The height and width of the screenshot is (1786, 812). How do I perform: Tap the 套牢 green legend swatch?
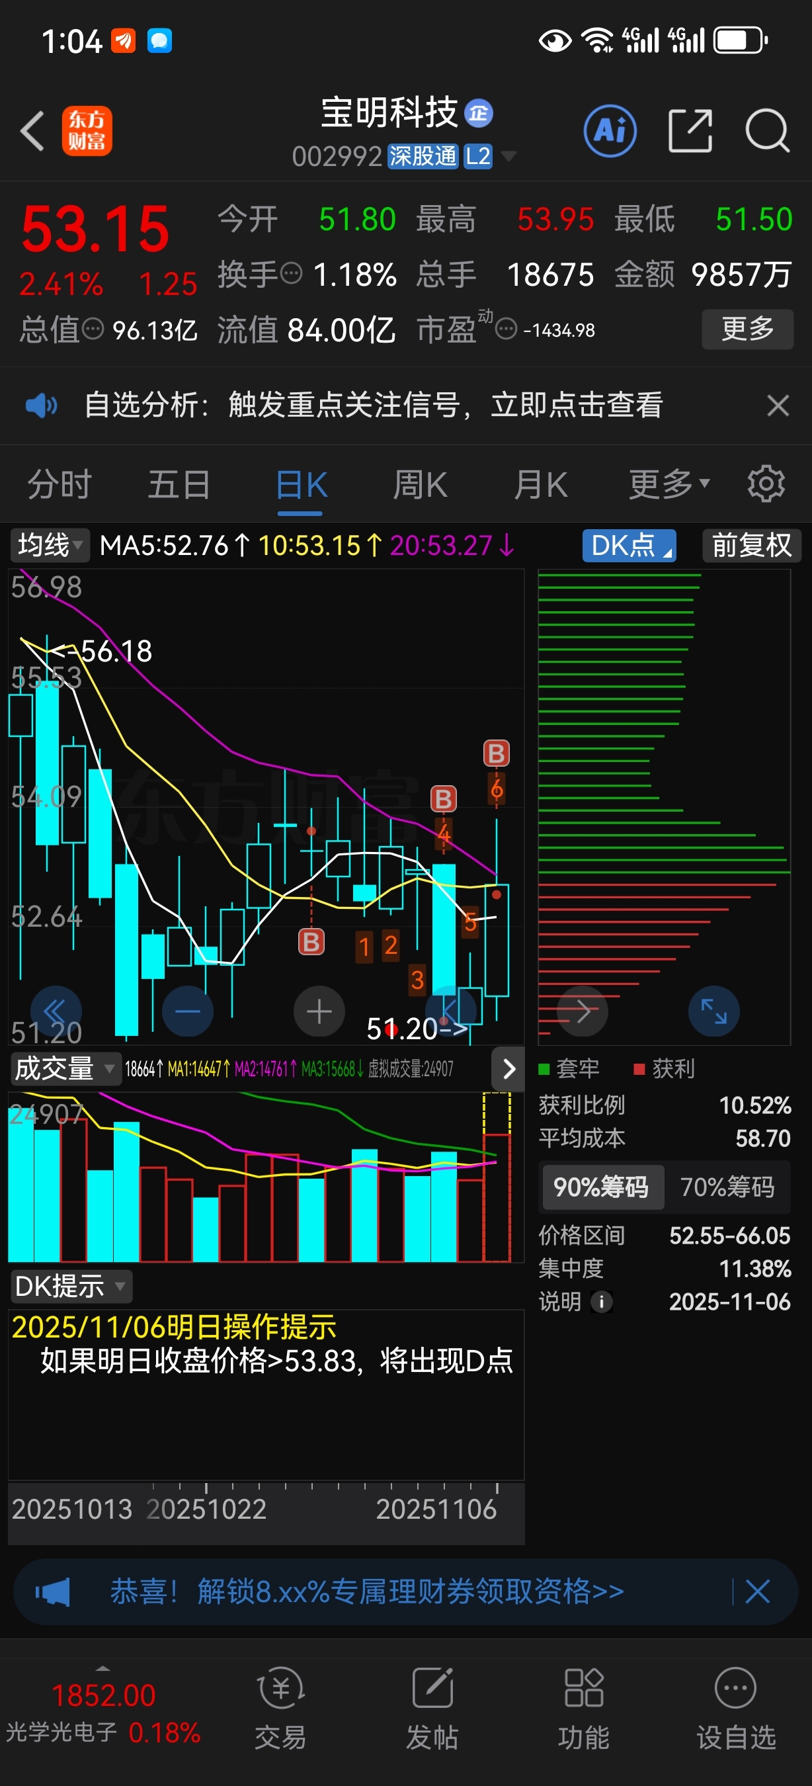click(x=544, y=1068)
